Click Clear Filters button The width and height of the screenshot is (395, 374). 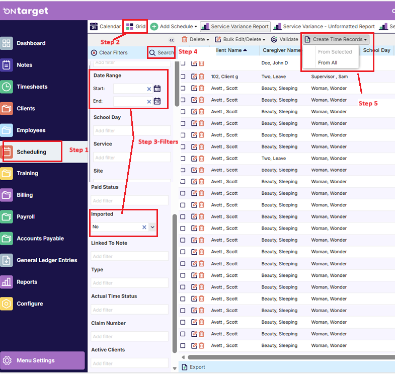[x=109, y=53]
